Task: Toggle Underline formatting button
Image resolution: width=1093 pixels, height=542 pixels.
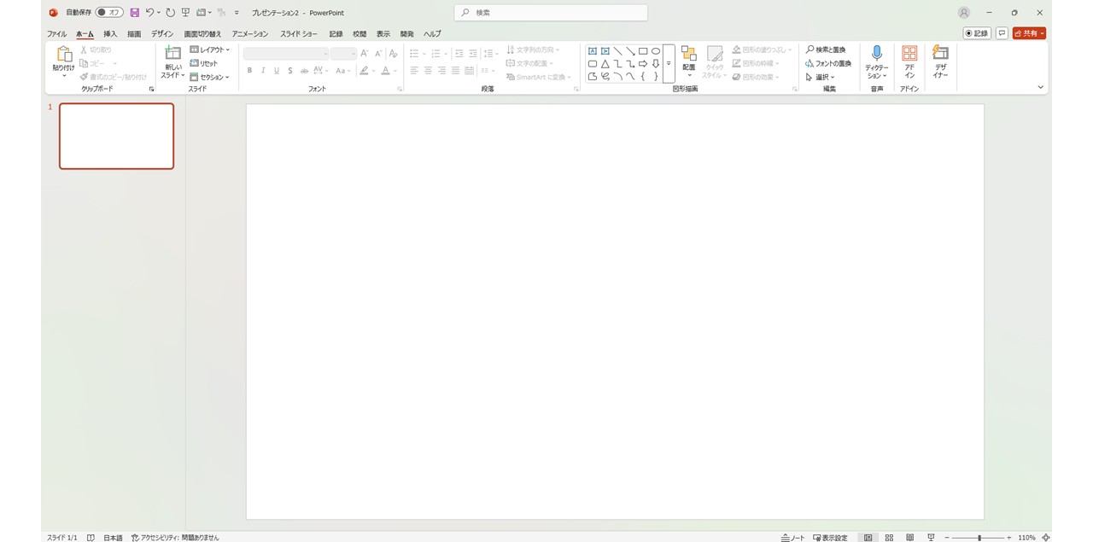Action: [277, 71]
